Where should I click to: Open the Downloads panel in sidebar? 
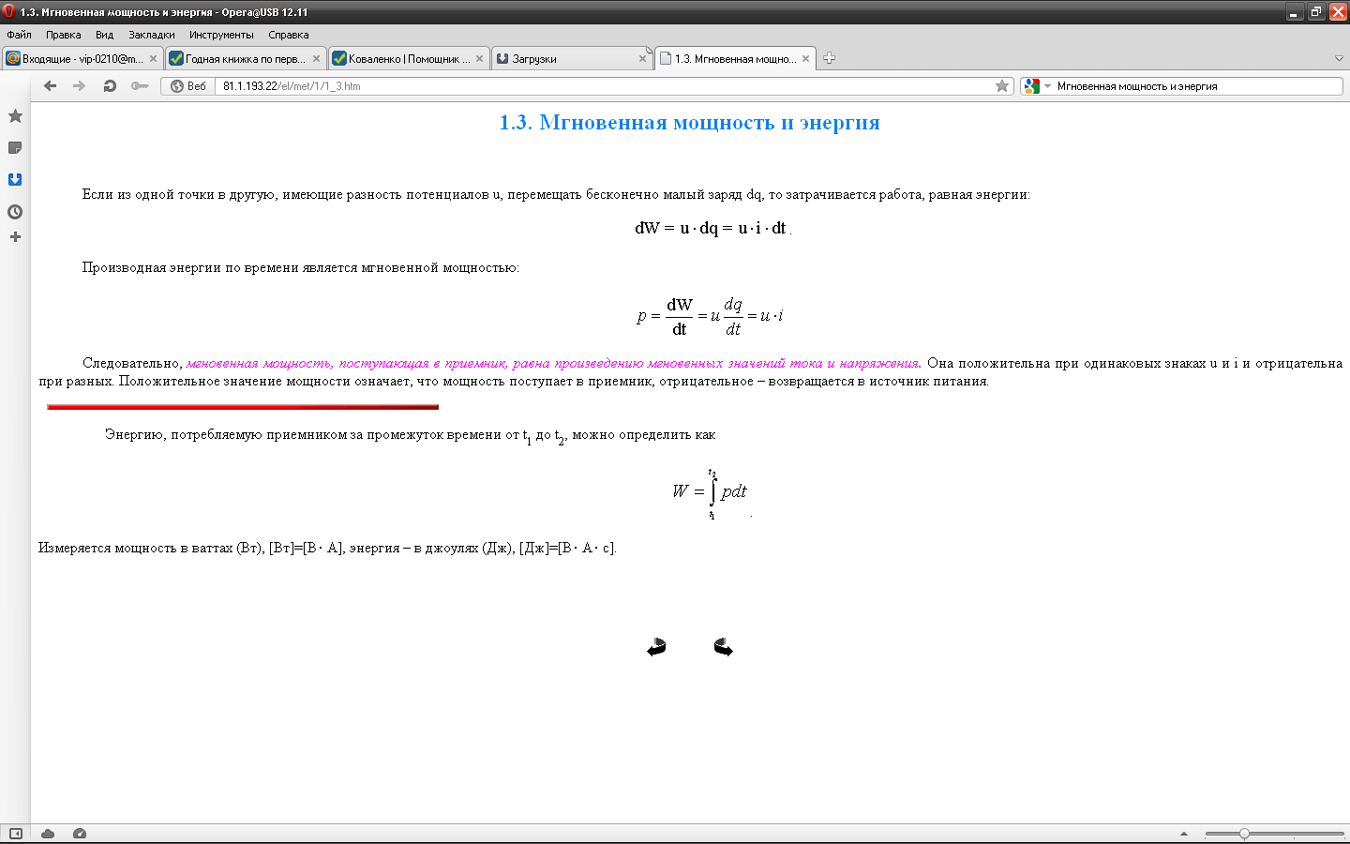[15, 180]
